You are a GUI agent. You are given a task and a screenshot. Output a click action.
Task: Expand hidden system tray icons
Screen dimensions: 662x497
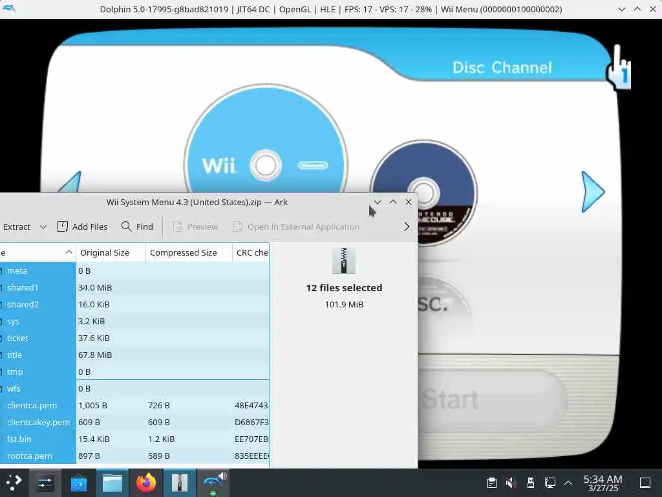pyautogui.click(x=568, y=483)
